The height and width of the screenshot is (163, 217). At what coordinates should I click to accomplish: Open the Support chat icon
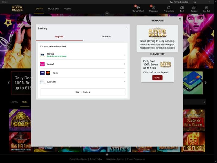click(x=194, y=8)
